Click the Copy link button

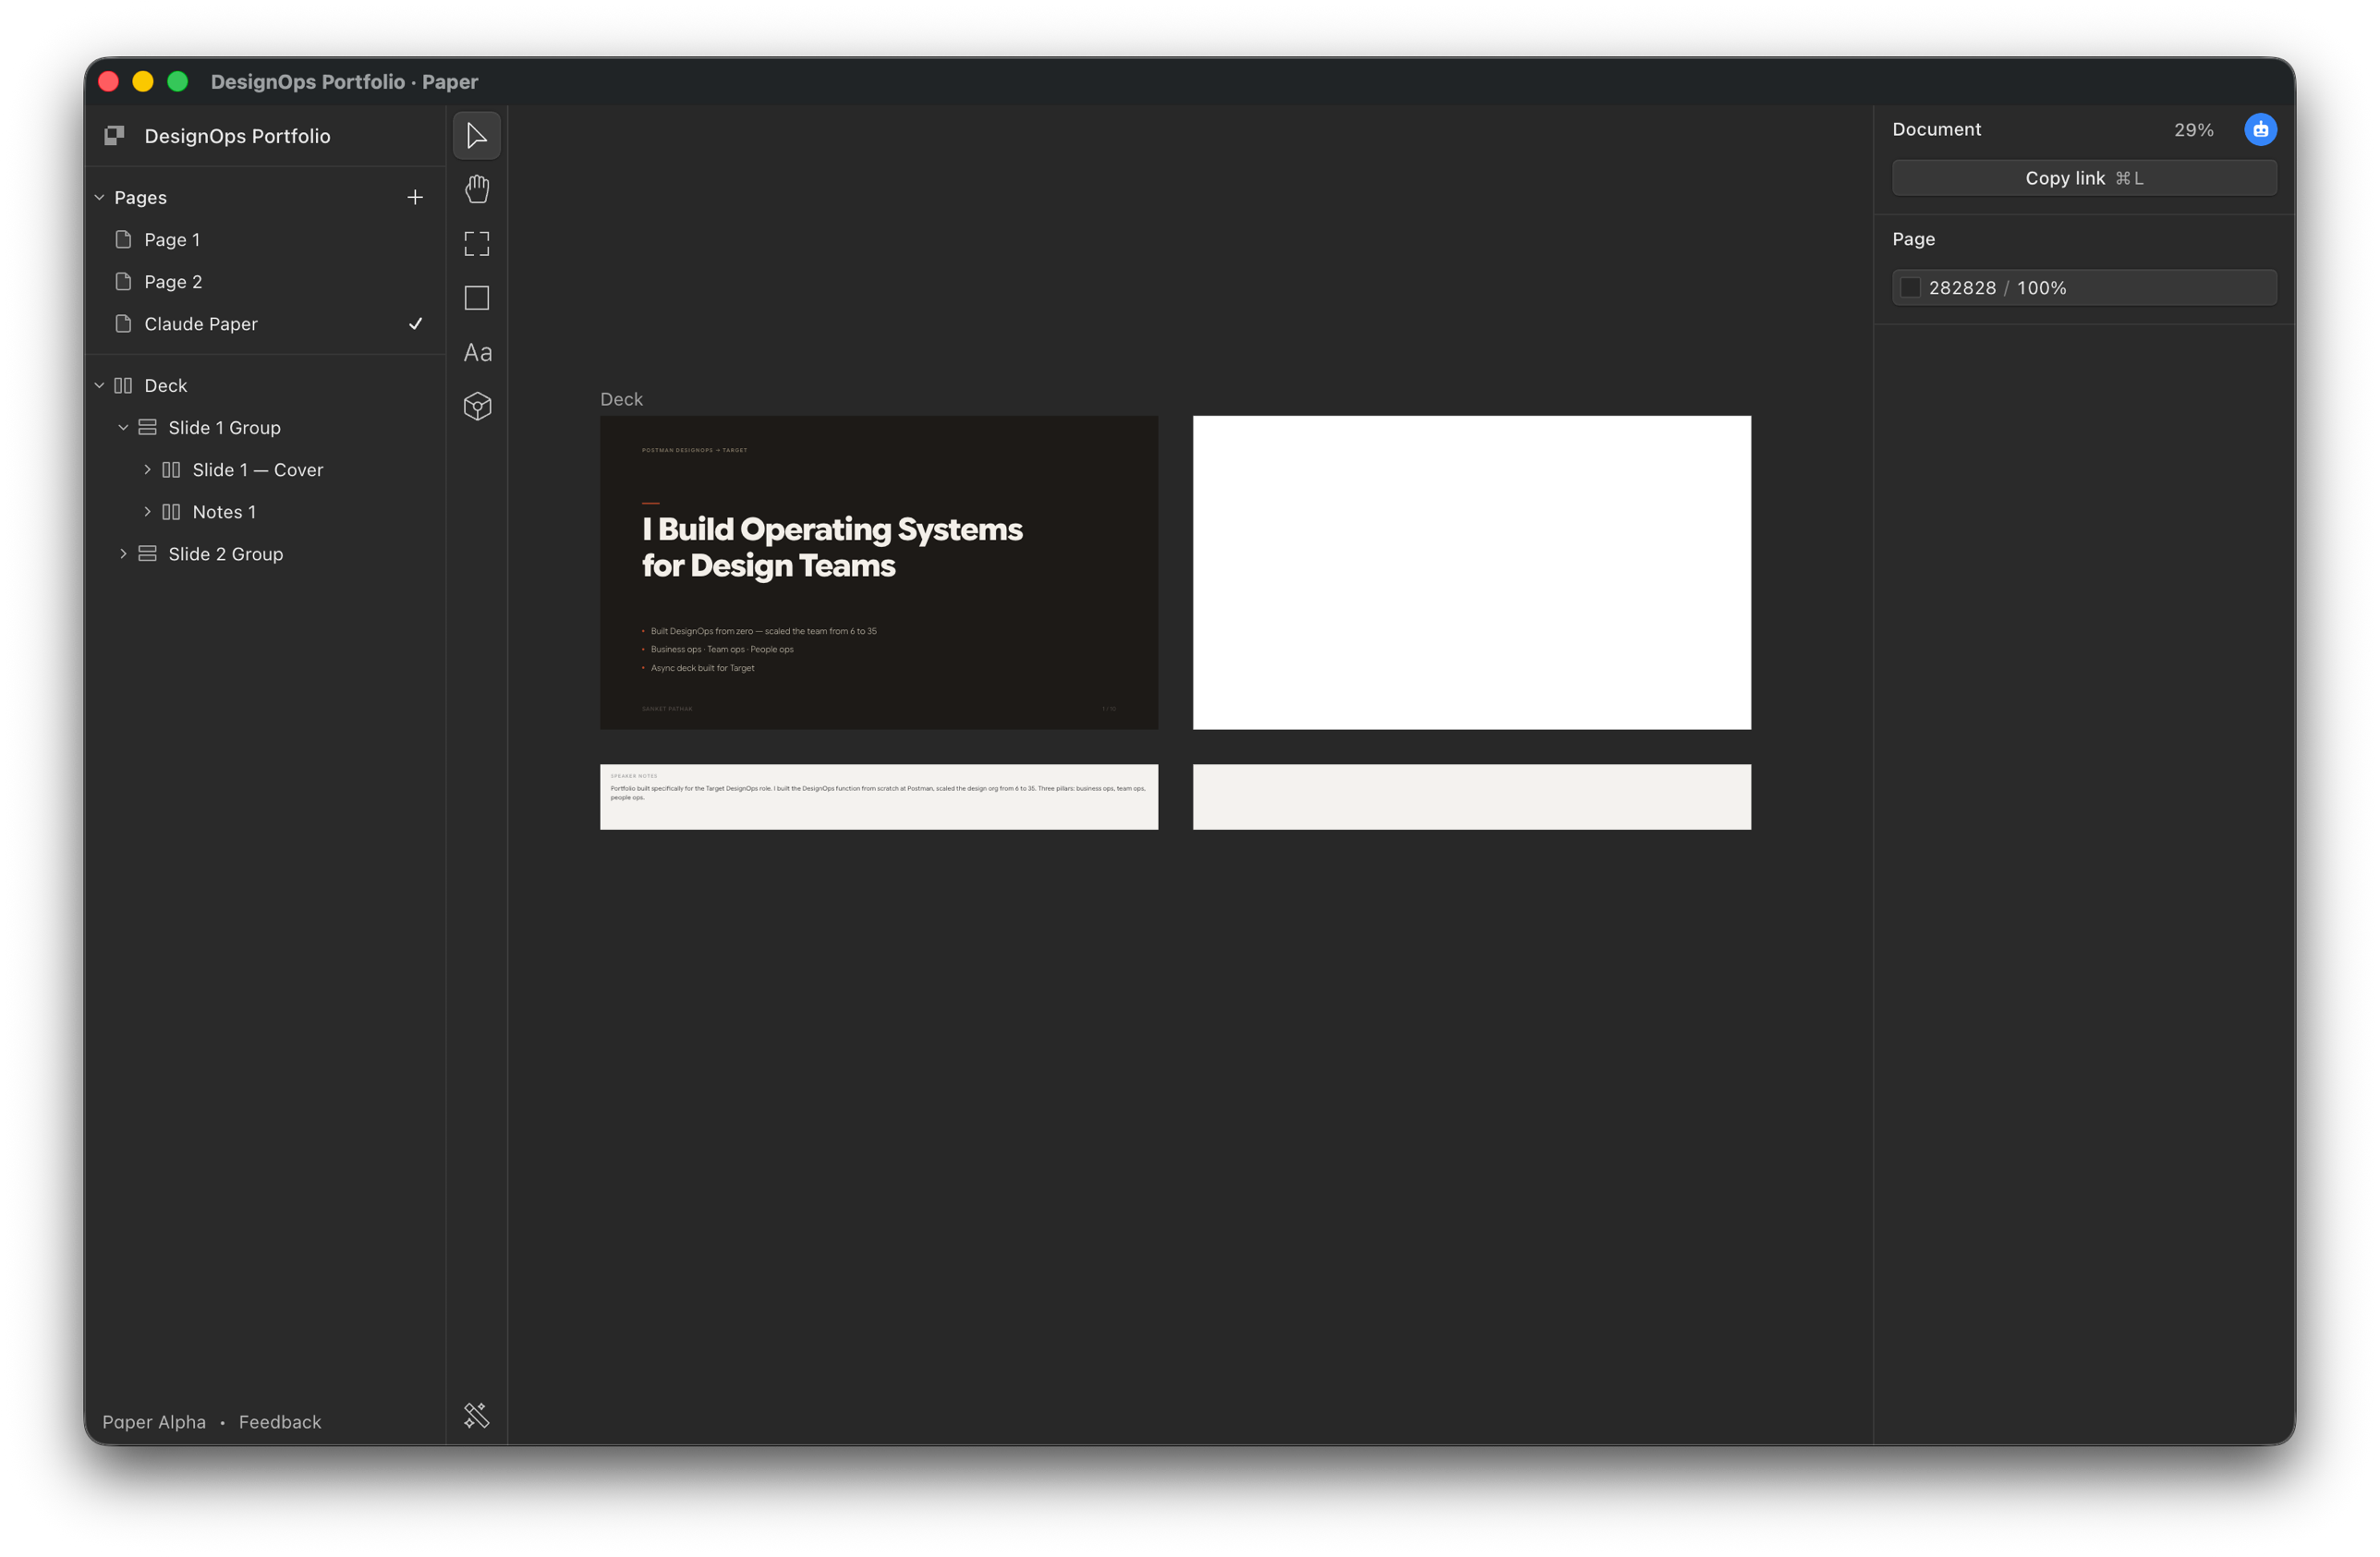[x=2084, y=178]
